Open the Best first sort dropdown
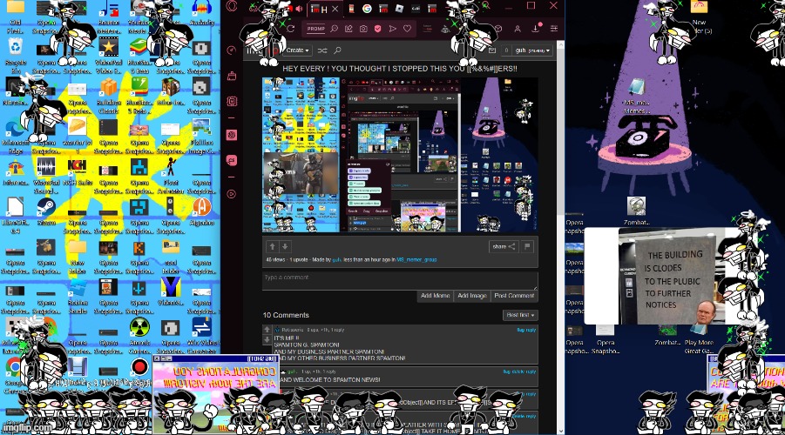This screenshot has width=785, height=435. pos(520,315)
